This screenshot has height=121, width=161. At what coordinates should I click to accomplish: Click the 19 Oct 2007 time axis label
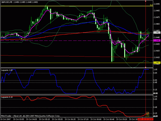(6, 119)
